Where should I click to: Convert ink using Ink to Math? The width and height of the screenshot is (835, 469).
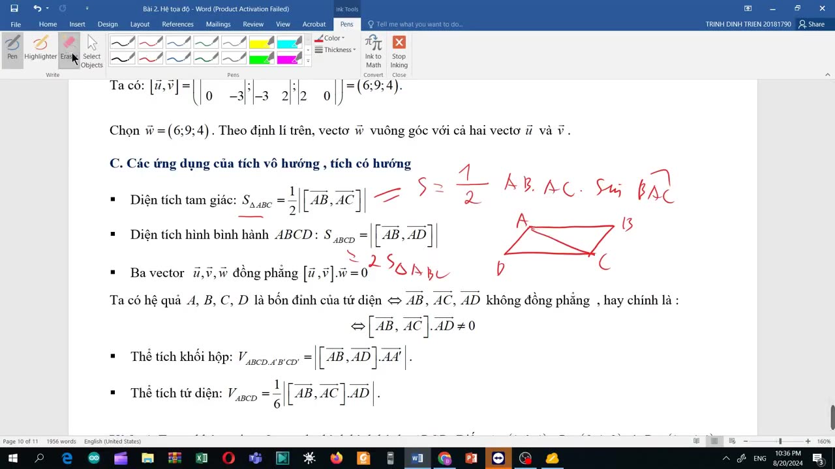coord(373,51)
